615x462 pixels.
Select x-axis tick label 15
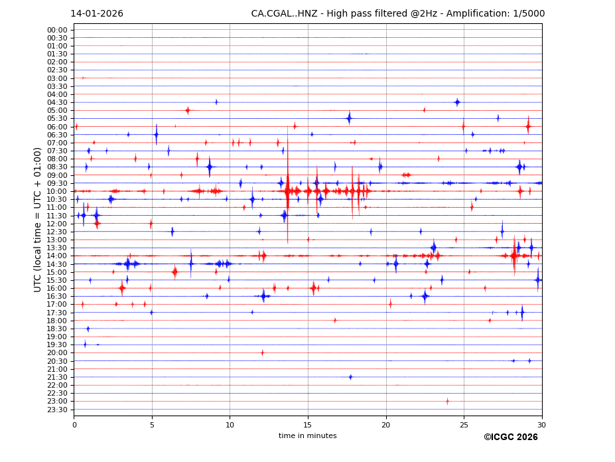coord(308,425)
